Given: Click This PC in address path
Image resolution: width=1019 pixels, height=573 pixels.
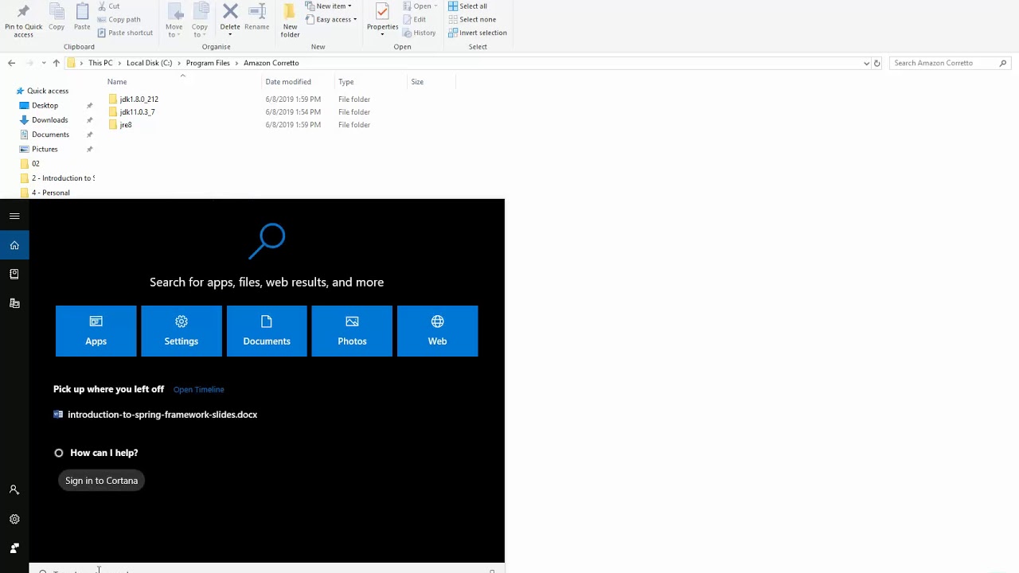Looking at the screenshot, I should coord(100,63).
